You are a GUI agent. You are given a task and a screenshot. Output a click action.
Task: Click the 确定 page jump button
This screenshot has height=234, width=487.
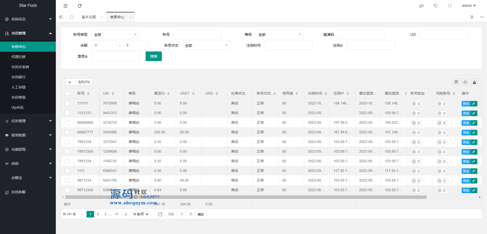pos(201,214)
